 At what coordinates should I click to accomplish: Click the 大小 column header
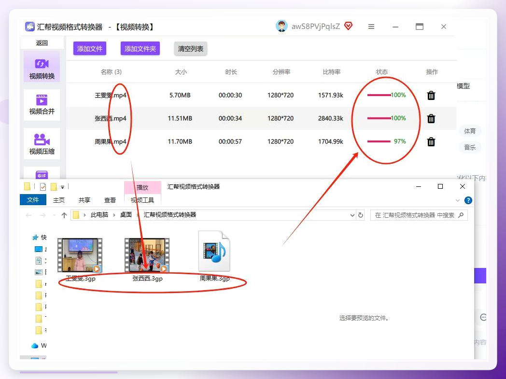181,72
